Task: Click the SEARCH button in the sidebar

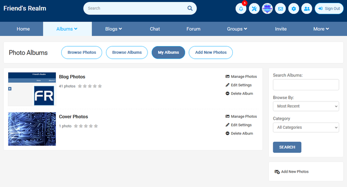Action: [287, 147]
